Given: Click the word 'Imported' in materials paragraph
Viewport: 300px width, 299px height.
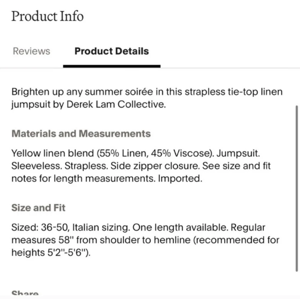Looking at the screenshot, I should click(180, 179).
